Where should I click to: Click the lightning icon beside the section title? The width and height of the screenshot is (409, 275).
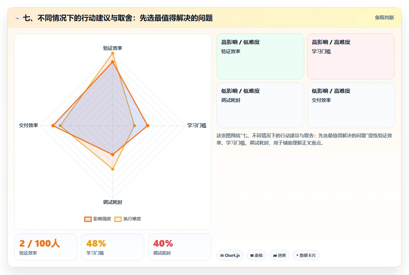[18, 18]
